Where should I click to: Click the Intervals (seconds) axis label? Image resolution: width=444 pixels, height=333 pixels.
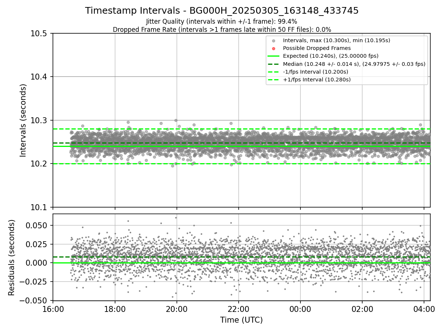[x=23, y=120]
